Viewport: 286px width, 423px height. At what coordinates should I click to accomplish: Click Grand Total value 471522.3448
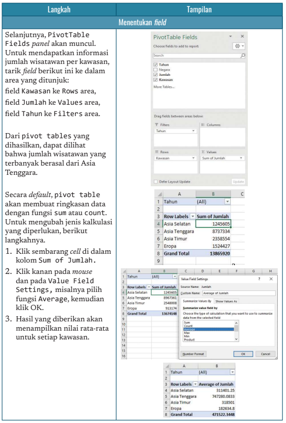pyautogui.click(x=217, y=414)
